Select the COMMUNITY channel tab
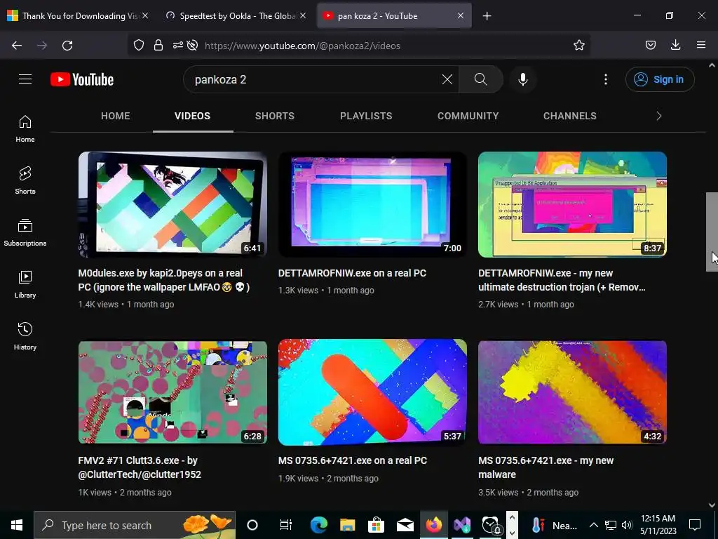The height and width of the screenshot is (539, 718). click(468, 116)
